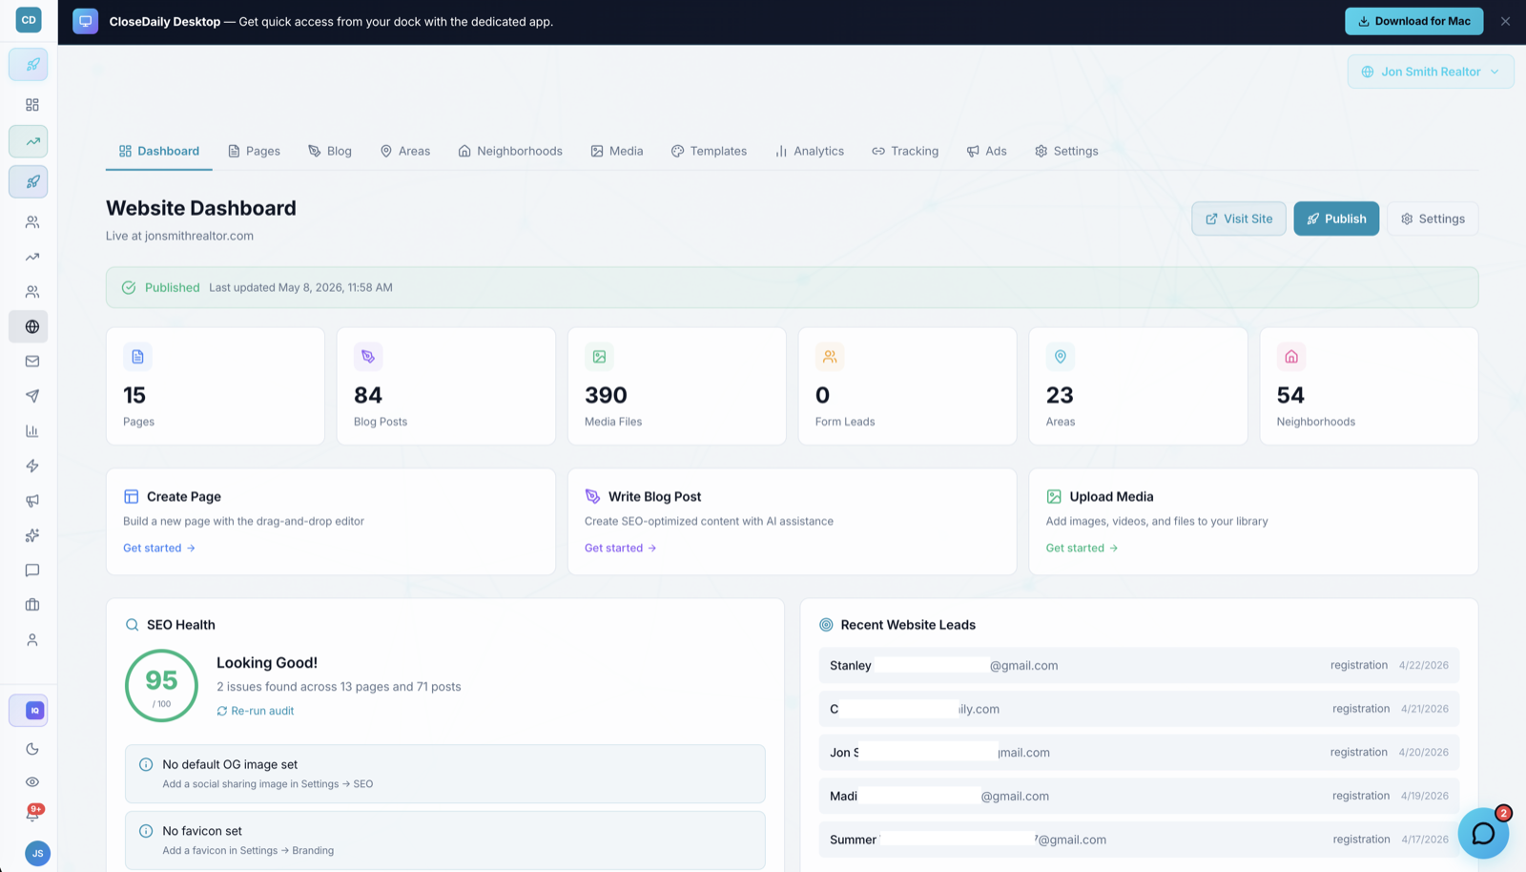Open the Stanley lead row
Viewport: 1526px width, 872px height.
(x=1139, y=665)
